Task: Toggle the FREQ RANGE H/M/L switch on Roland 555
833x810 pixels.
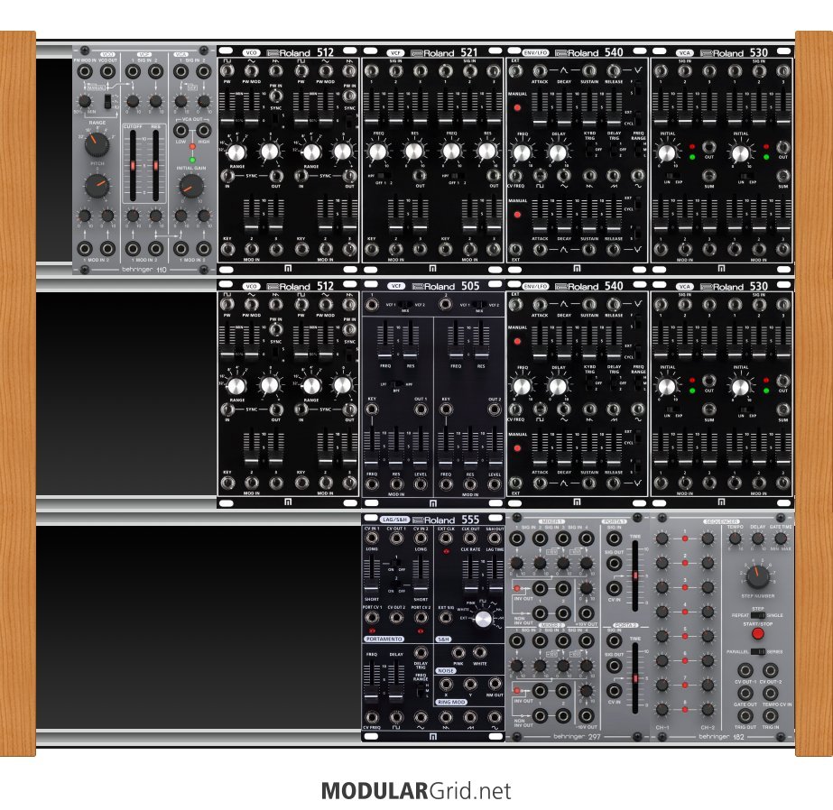Action: point(421,690)
